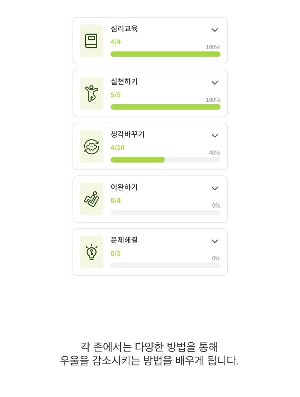Click the 4/10 count in 생각바꾸기
This screenshot has width=300, height=397.
[x=117, y=148]
